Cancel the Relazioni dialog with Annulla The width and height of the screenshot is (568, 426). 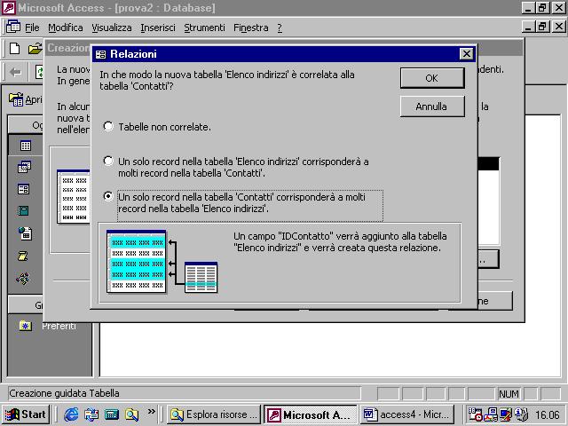tap(432, 106)
